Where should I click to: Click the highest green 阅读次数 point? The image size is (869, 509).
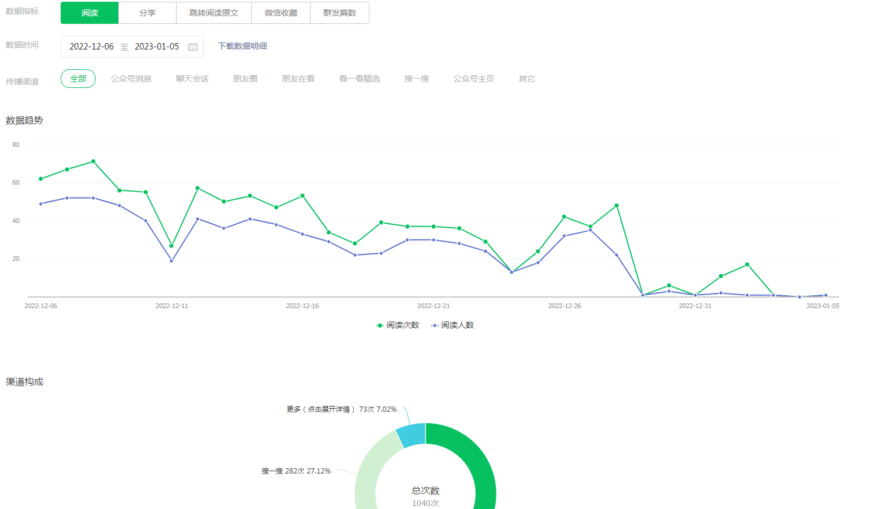pos(93,161)
